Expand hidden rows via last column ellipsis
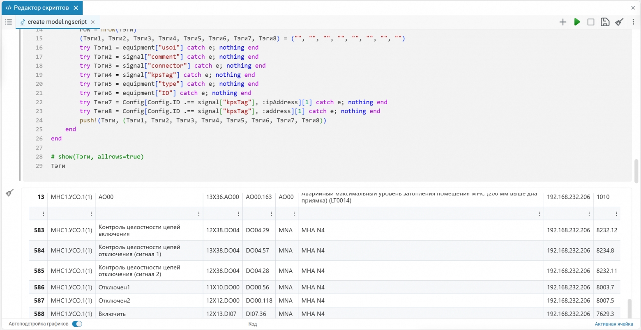Screen dimensions: 641x330 coord(616,214)
